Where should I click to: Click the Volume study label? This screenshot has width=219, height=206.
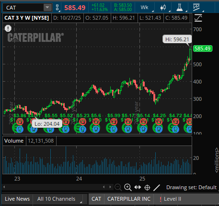tap(14, 141)
